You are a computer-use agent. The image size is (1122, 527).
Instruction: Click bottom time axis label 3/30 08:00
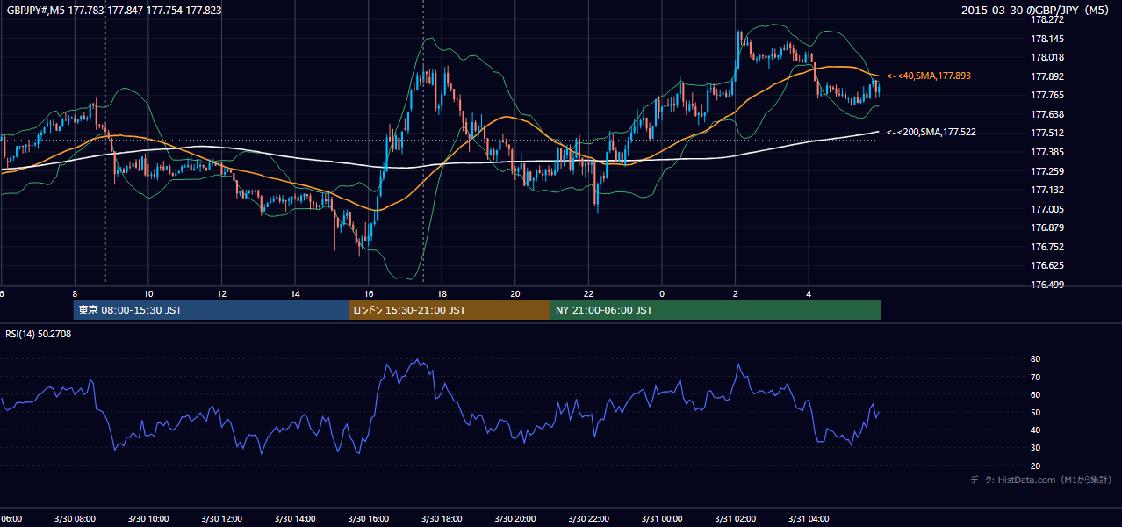click(75, 519)
